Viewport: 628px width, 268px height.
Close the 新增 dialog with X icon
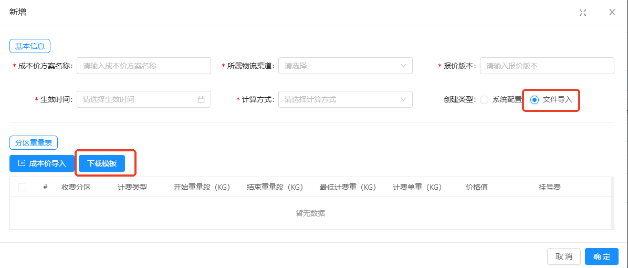[612, 12]
